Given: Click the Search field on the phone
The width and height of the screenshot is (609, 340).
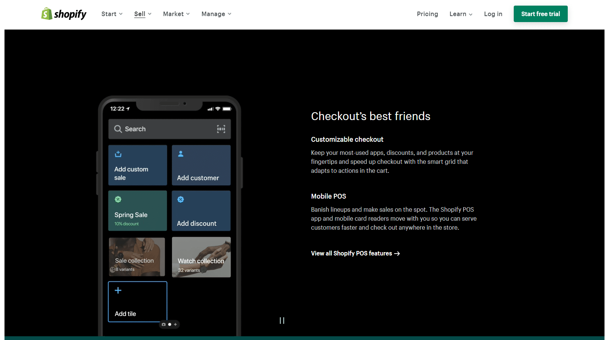Looking at the screenshot, I should (x=169, y=129).
